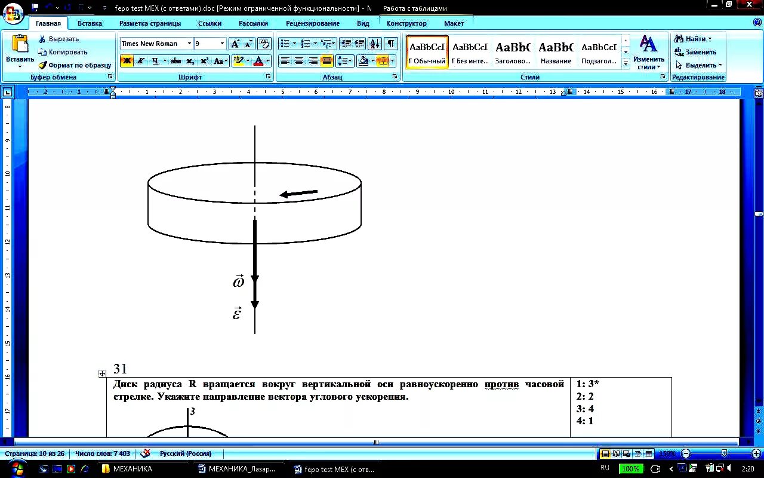
Task: Click the sort А-Я icon
Action: click(x=375, y=44)
